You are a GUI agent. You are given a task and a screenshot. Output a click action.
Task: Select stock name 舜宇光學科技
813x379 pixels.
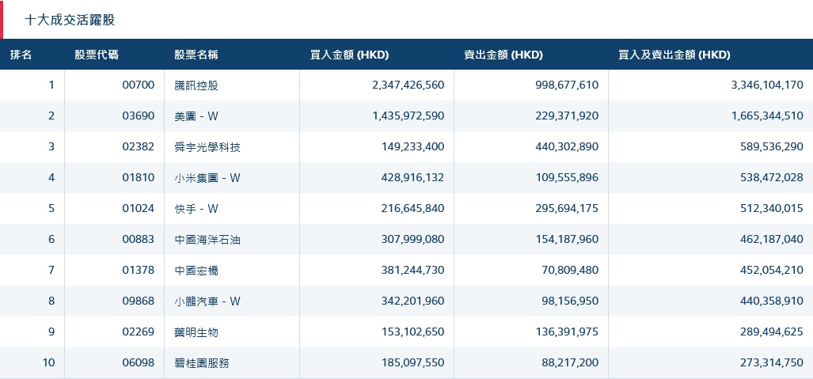click(x=207, y=146)
